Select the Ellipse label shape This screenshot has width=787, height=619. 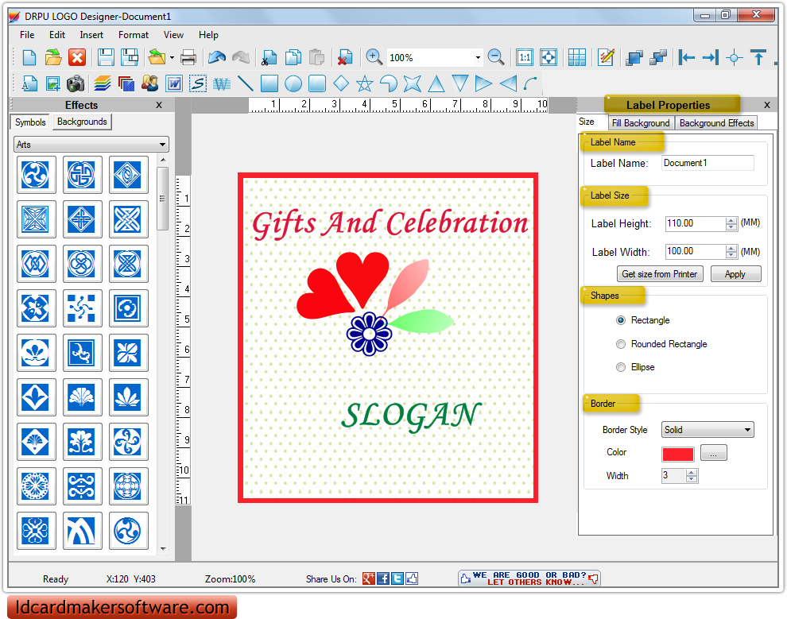click(620, 367)
